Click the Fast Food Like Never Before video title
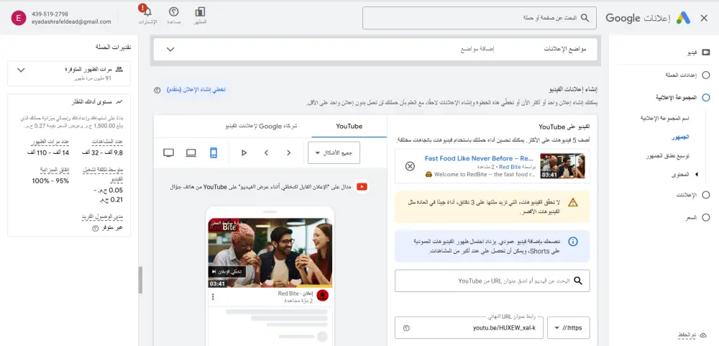The width and height of the screenshot is (719, 346). [x=478, y=158]
